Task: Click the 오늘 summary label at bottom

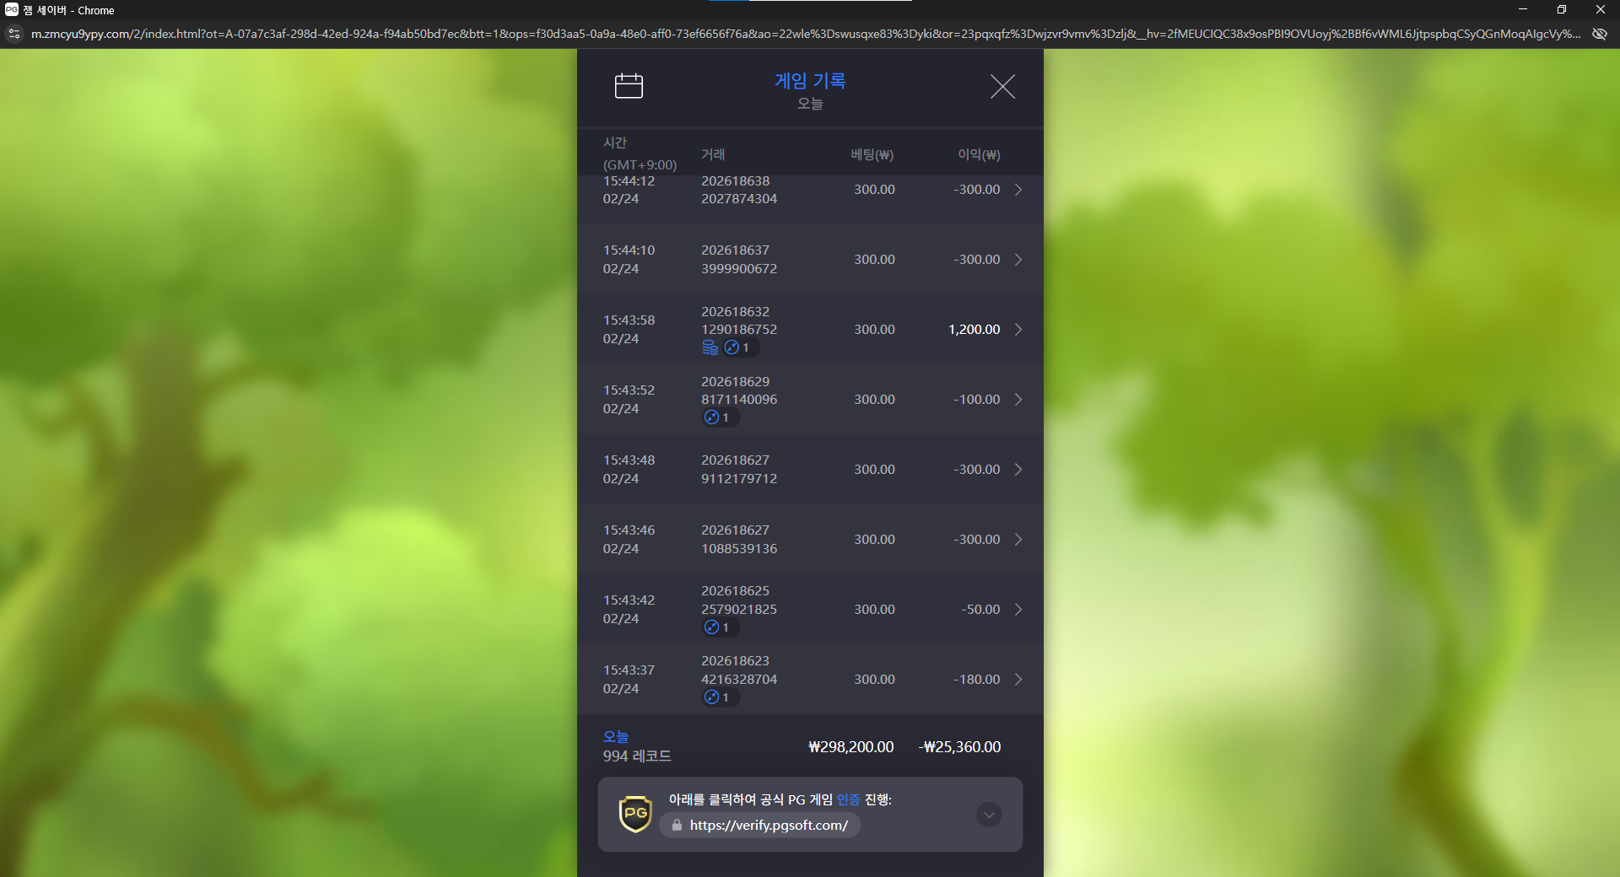Action: coord(616,736)
